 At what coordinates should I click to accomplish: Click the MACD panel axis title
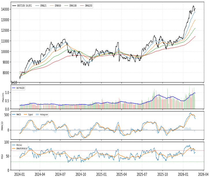tap(2, 126)
